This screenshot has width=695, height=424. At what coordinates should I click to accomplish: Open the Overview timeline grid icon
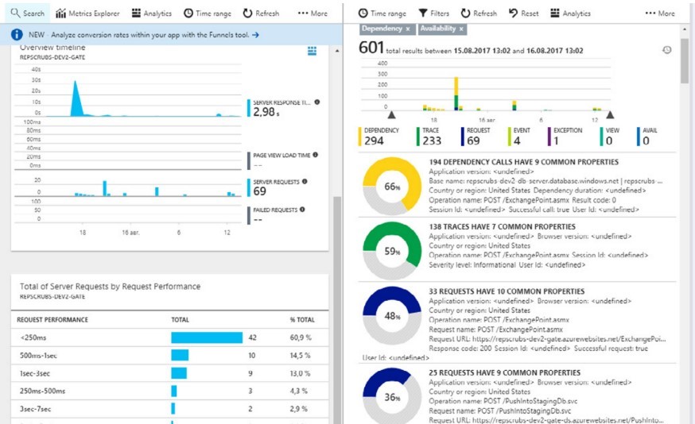click(312, 52)
